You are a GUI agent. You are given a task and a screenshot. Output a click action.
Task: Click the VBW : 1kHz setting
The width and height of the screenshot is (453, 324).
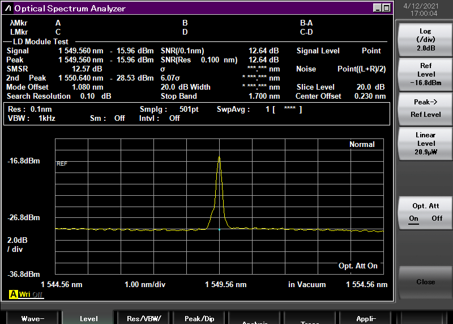pyautogui.click(x=32, y=119)
